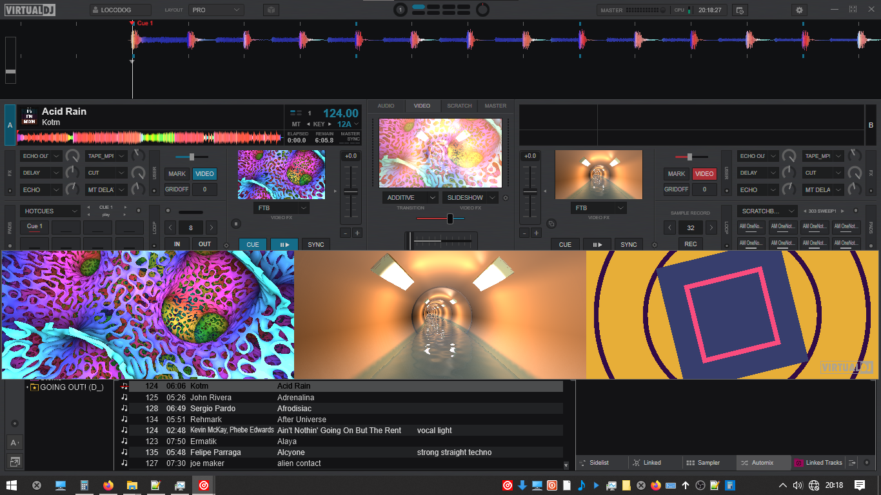Open the PRO layout dropdown
The image size is (881, 495).
click(216, 10)
